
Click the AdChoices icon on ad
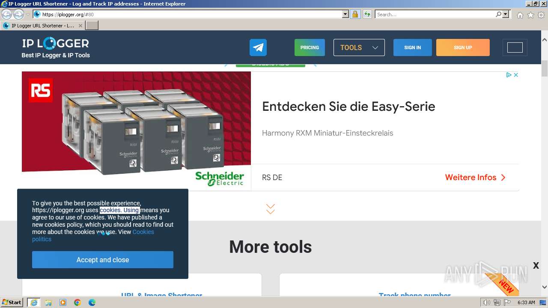[509, 75]
